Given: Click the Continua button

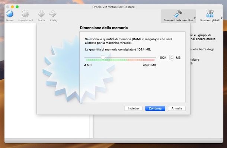Looking at the screenshot, I should tap(155, 108).
